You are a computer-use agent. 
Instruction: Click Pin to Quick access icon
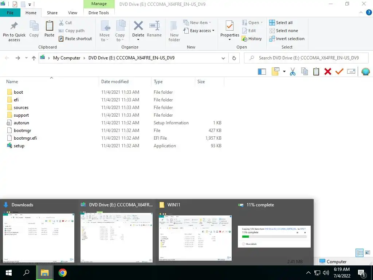[14, 26]
